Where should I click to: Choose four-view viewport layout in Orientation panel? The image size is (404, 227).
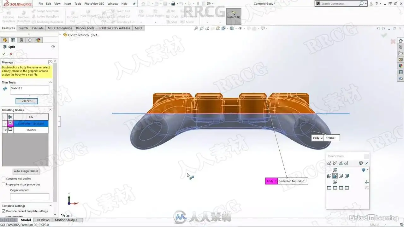[x=347, y=188]
